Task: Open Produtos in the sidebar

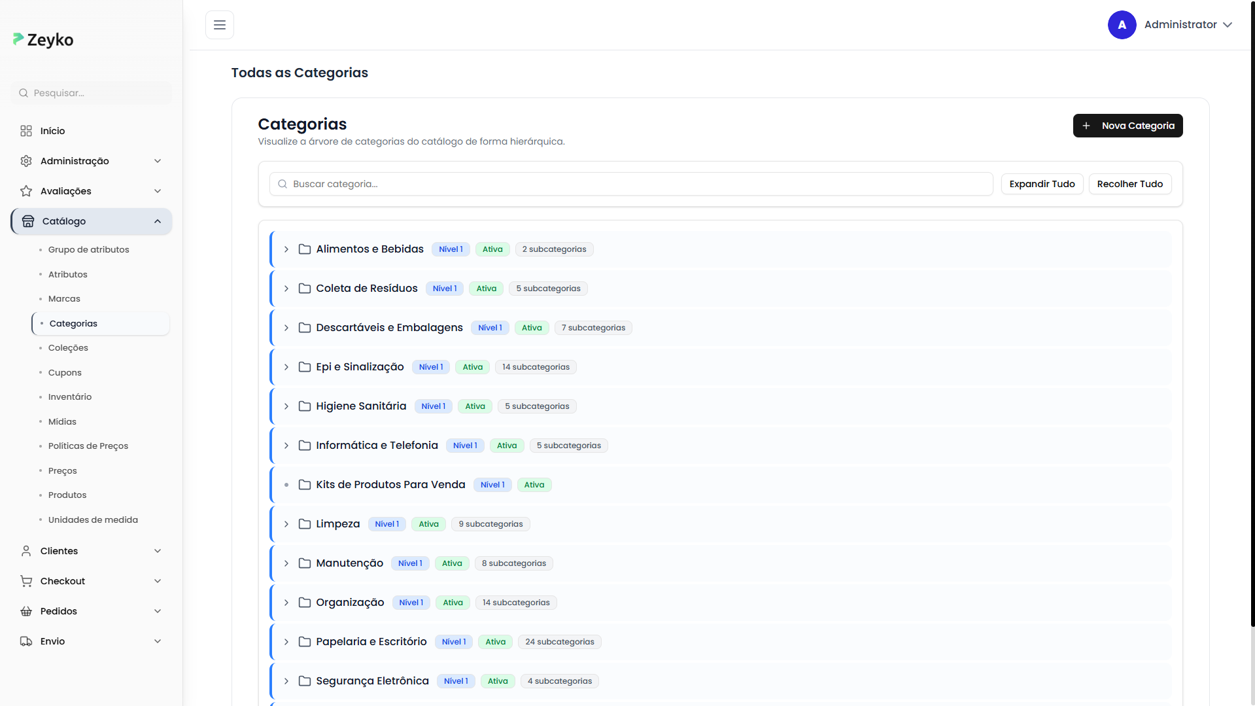Action: coord(67,495)
